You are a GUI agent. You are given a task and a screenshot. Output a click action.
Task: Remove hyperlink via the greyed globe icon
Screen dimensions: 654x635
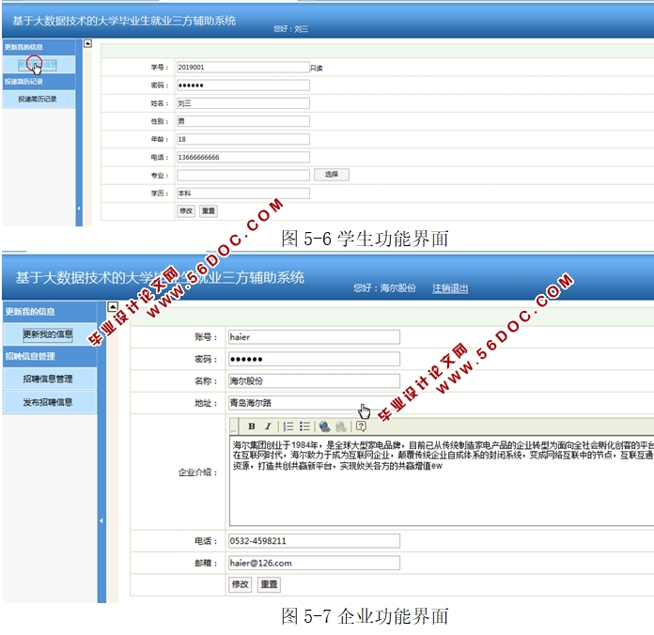pyautogui.click(x=341, y=426)
